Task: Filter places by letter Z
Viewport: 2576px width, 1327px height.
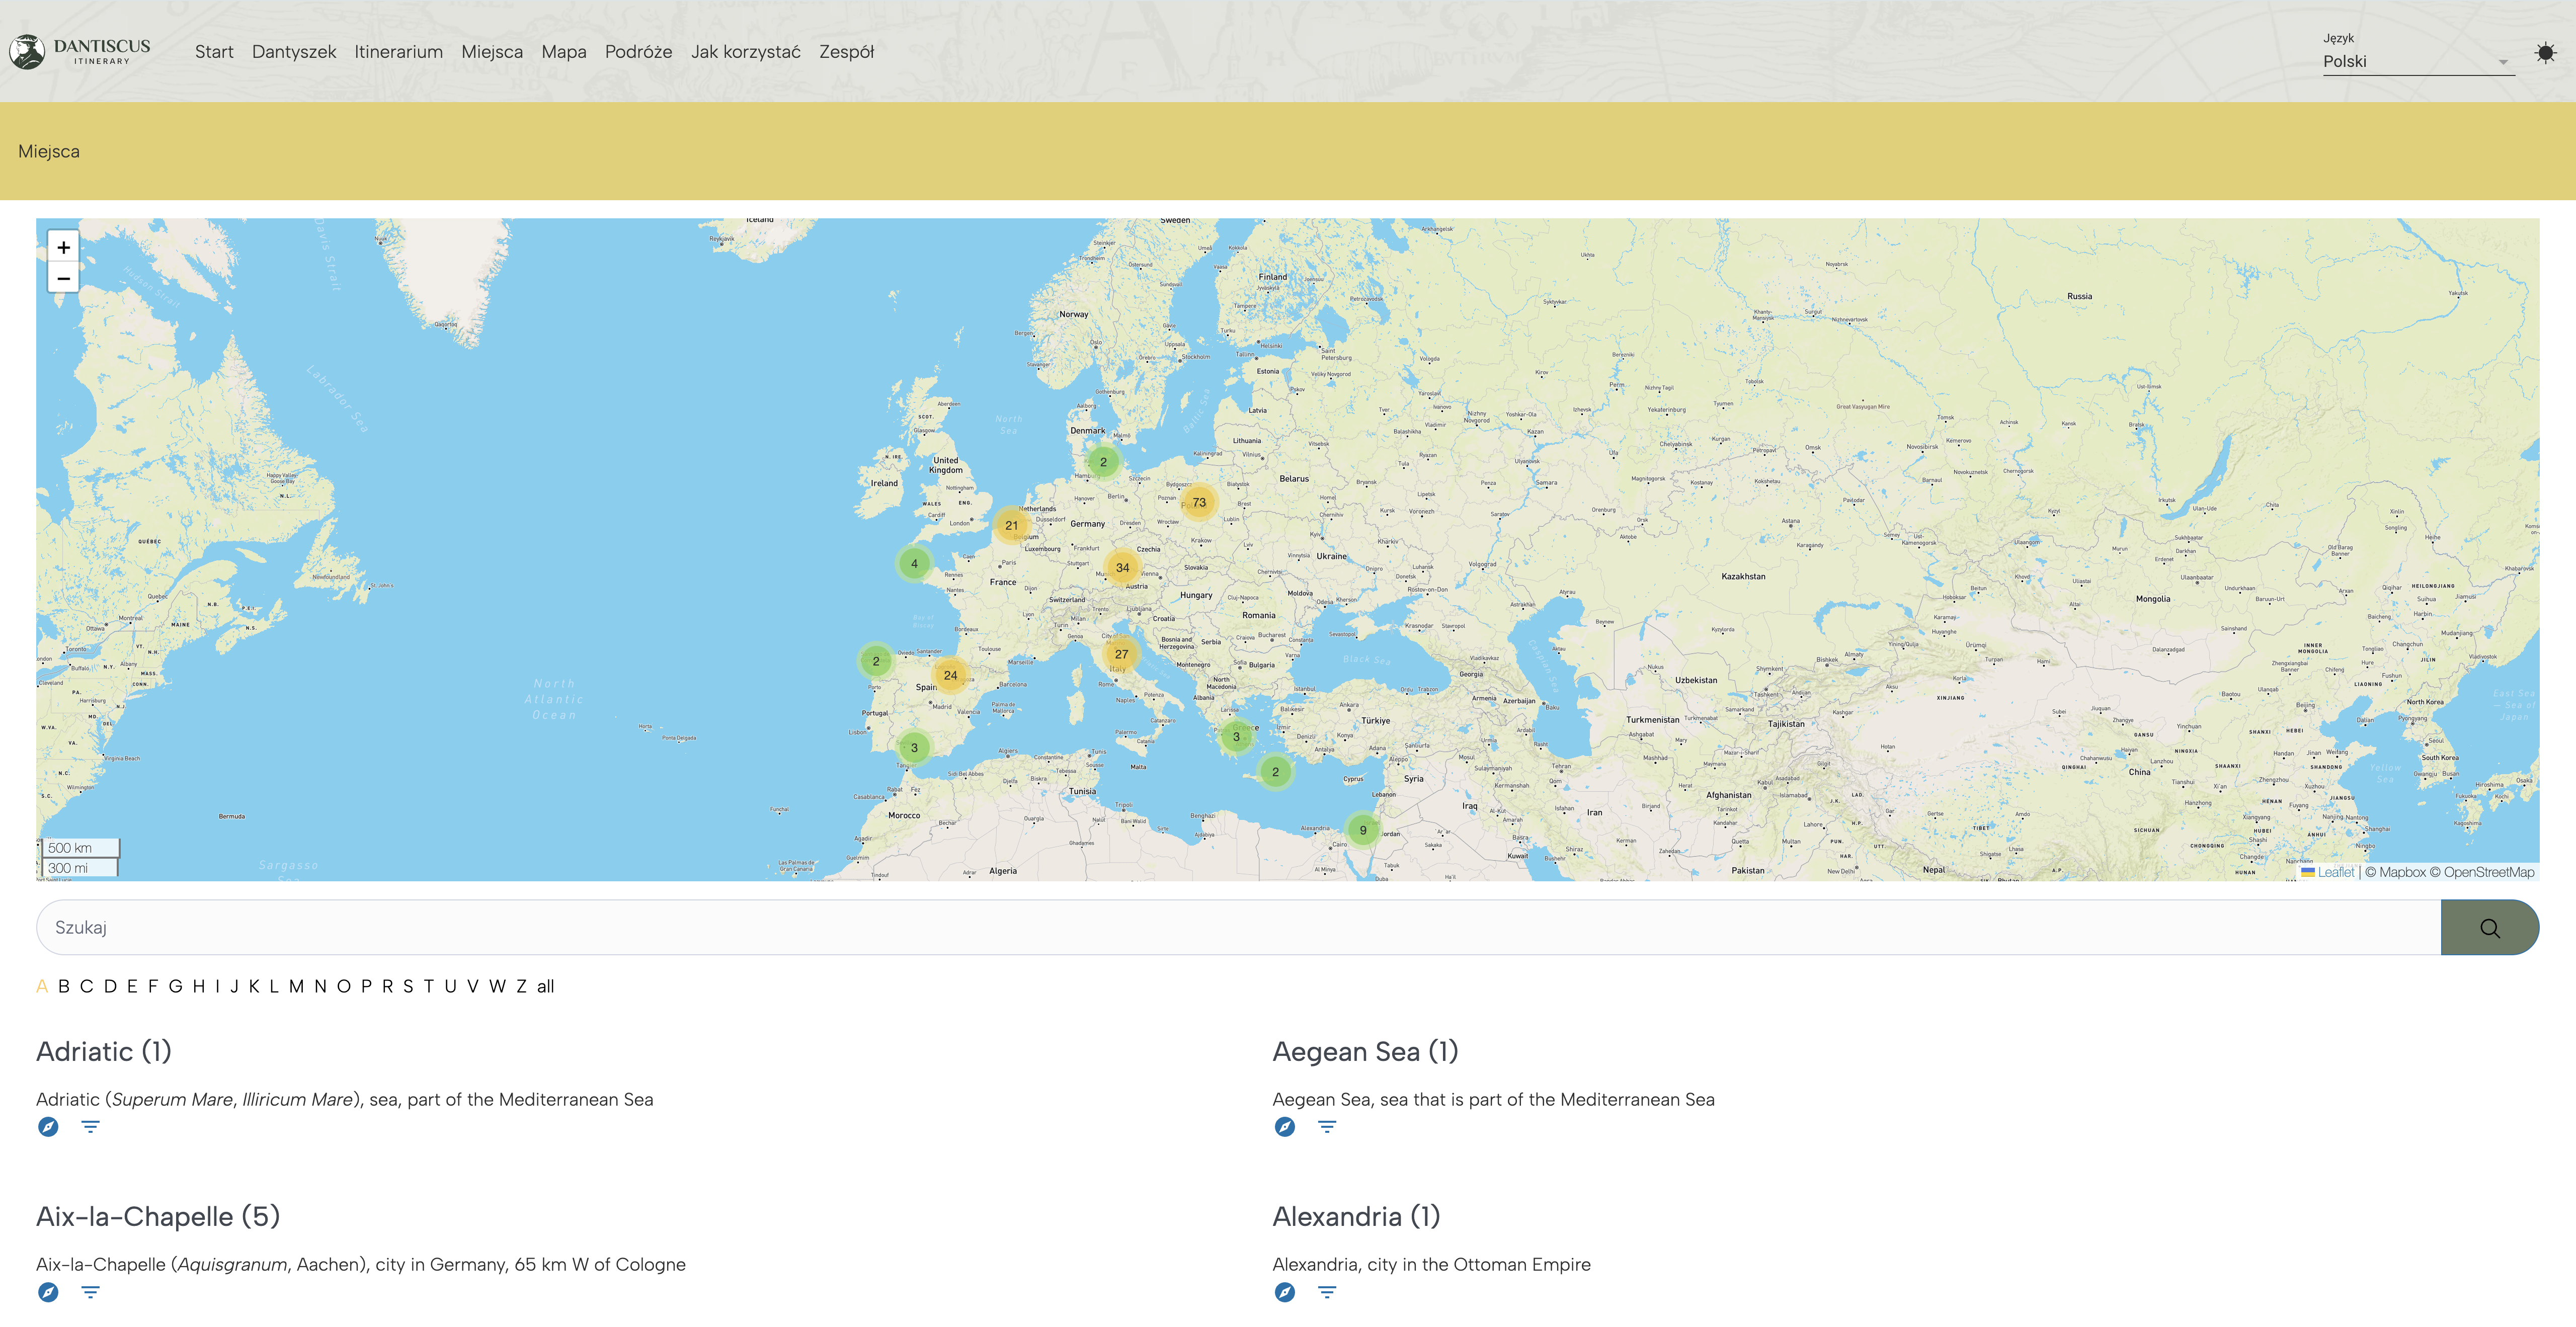Action: (521, 986)
